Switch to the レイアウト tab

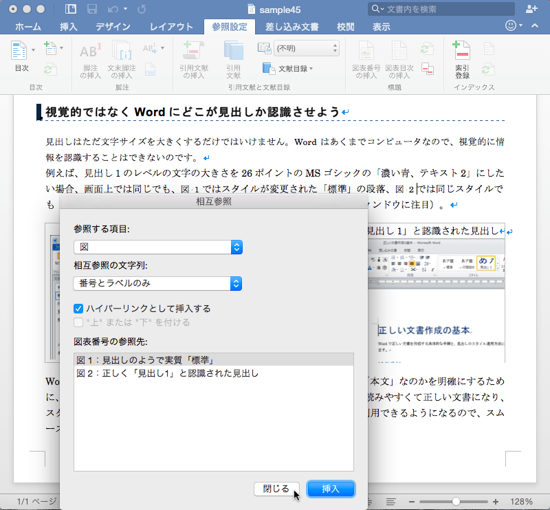coord(171,27)
